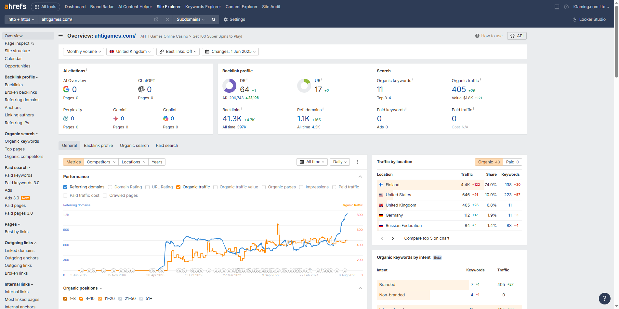Click the ahtigames.com/ title link
Image resolution: width=619 pixels, height=309 pixels.
115,36
